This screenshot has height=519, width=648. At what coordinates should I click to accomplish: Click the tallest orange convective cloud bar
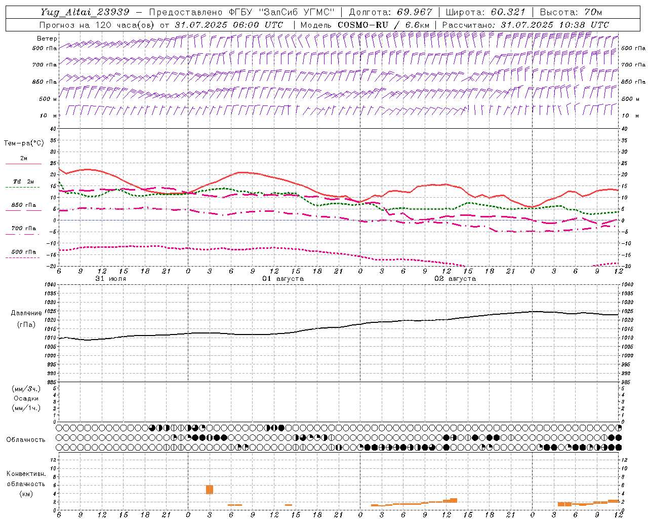pyautogui.click(x=210, y=490)
